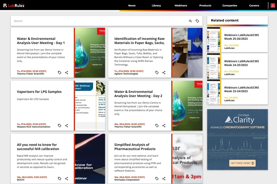Click Agilent Technologies company name
277x184 pixels.
click(126, 74)
